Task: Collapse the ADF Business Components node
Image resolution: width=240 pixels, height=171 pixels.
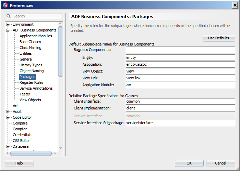Action: point(8,30)
